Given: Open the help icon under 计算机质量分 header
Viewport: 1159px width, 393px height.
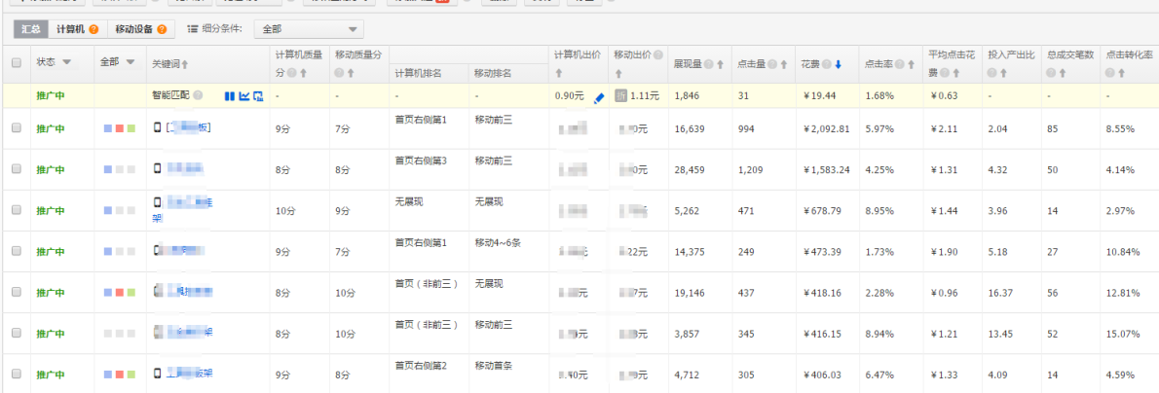Looking at the screenshot, I should click(x=292, y=73).
